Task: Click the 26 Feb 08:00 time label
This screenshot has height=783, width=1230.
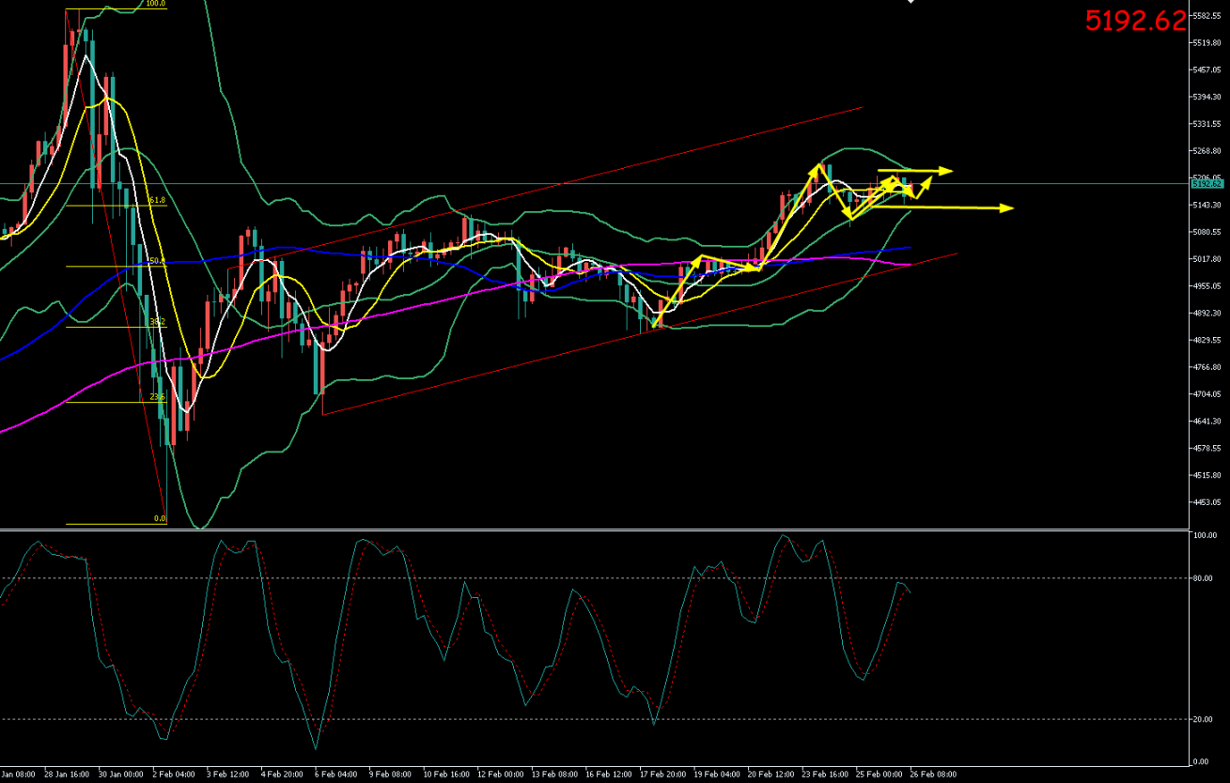Action: [933, 775]
